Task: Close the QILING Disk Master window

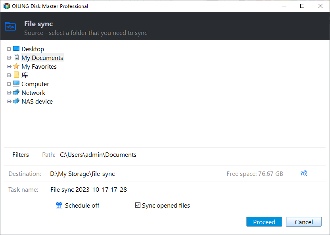Action: (320, 6)
